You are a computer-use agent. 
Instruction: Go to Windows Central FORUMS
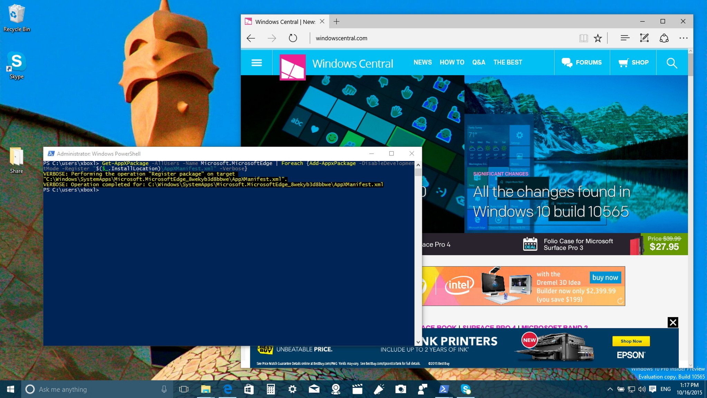click(x=582, y=63)
